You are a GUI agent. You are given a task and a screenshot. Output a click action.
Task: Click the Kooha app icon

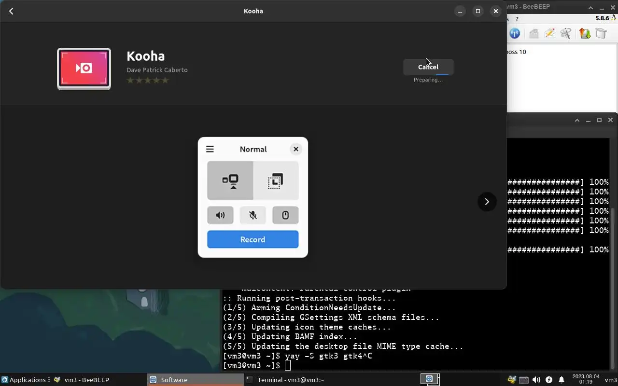click(84, 69)
